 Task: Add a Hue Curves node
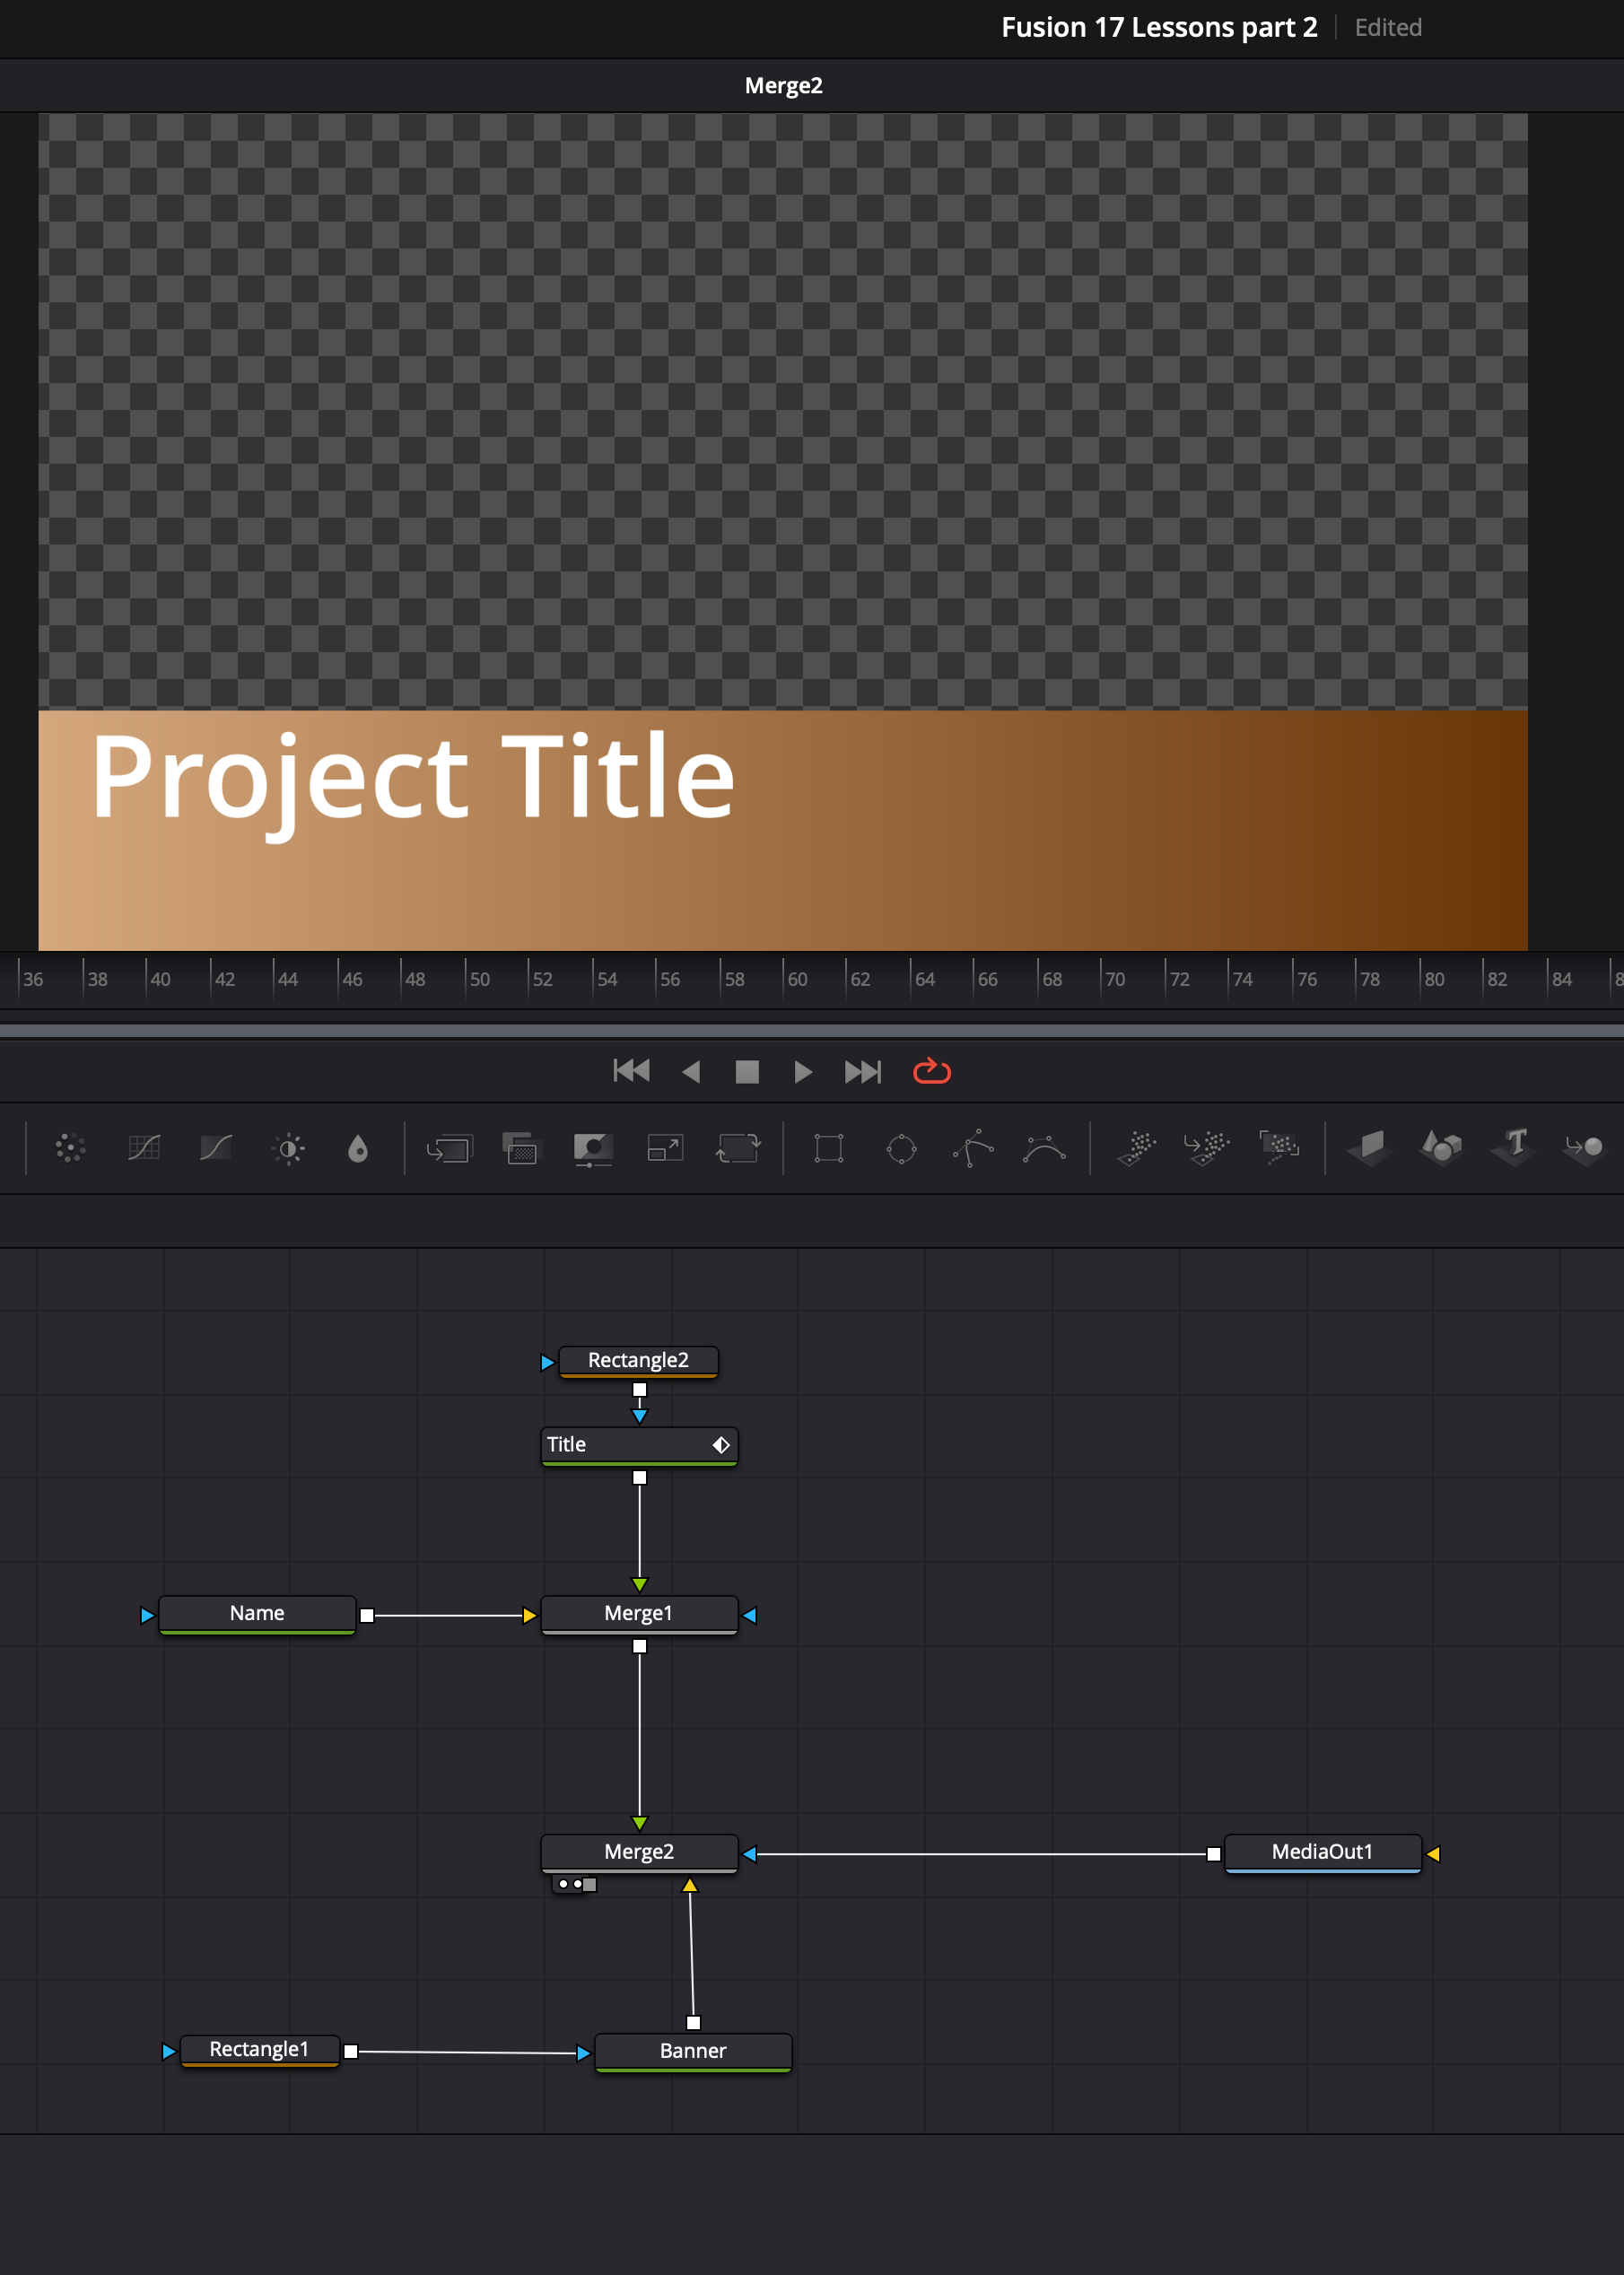click(x=216, y=1147)
